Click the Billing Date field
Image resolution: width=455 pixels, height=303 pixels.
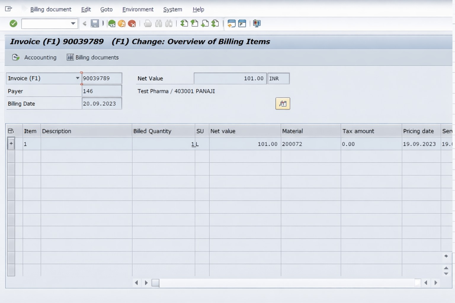tap(101, 104)
